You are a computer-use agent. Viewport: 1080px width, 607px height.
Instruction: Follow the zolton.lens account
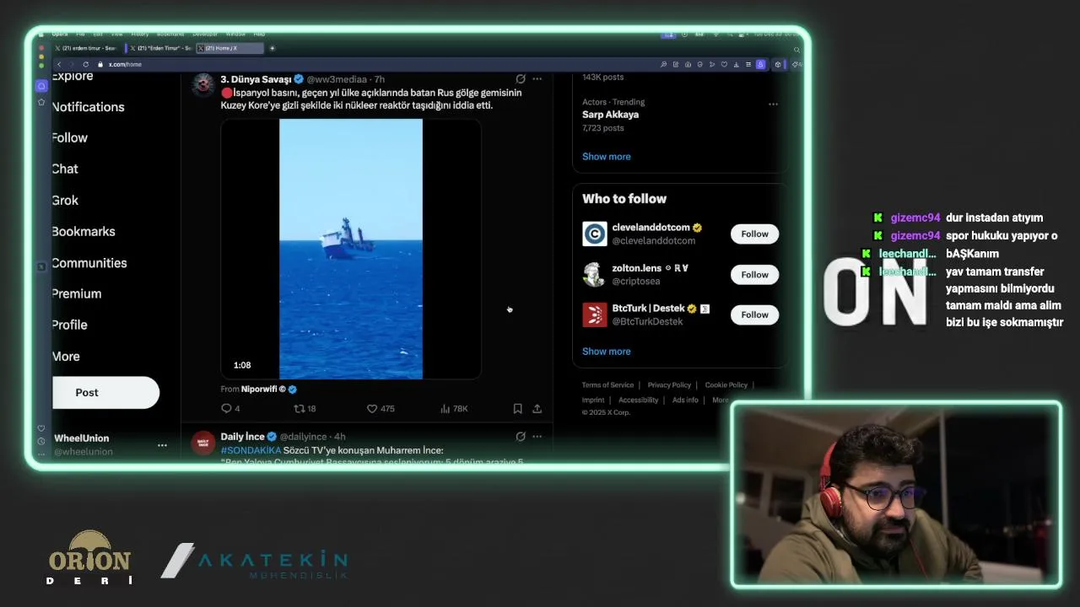[754, 275]
